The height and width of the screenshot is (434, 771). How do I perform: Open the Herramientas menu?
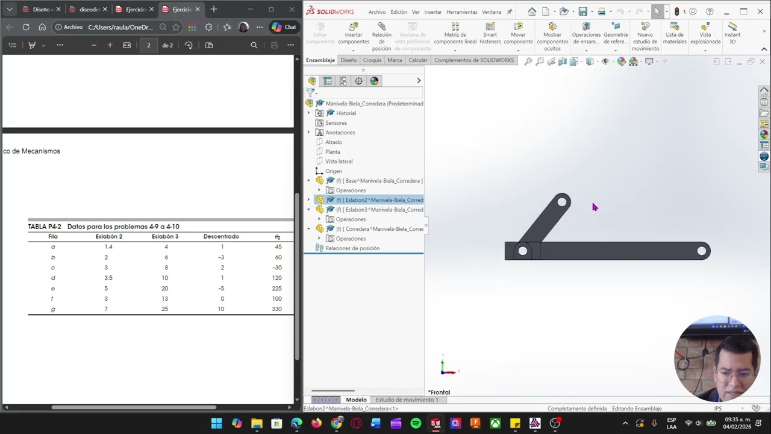461,12
